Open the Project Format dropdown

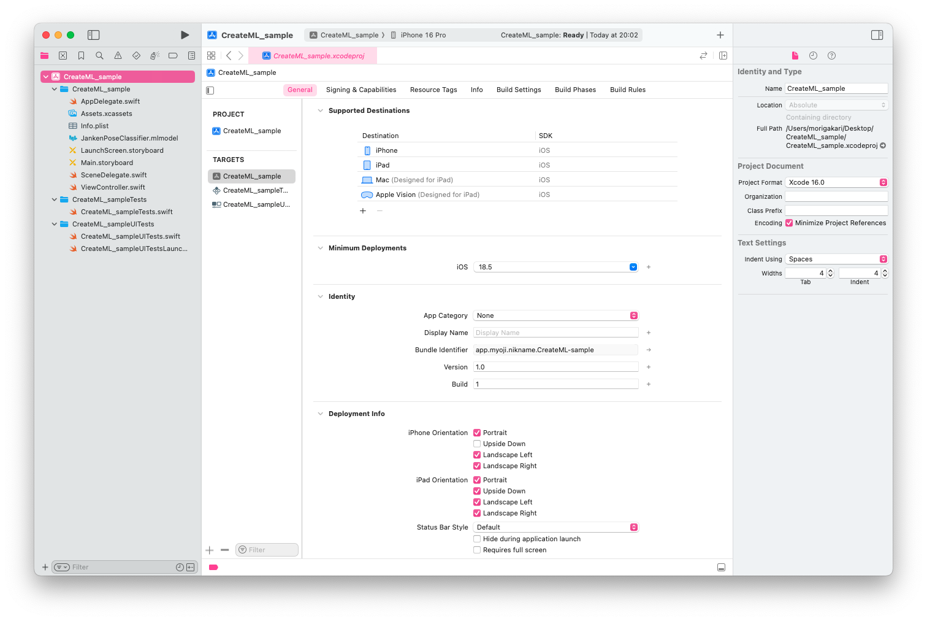pyautogui.click(x=836, y=182)
